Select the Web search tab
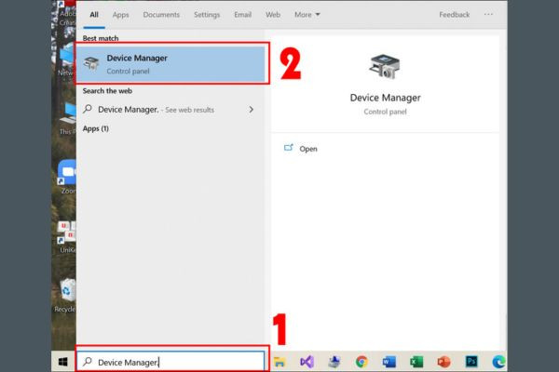The image size is (559, 372). point(273,15)
